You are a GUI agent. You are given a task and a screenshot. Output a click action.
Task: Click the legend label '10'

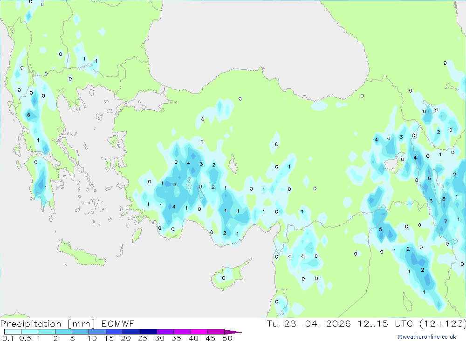[92, 338]
